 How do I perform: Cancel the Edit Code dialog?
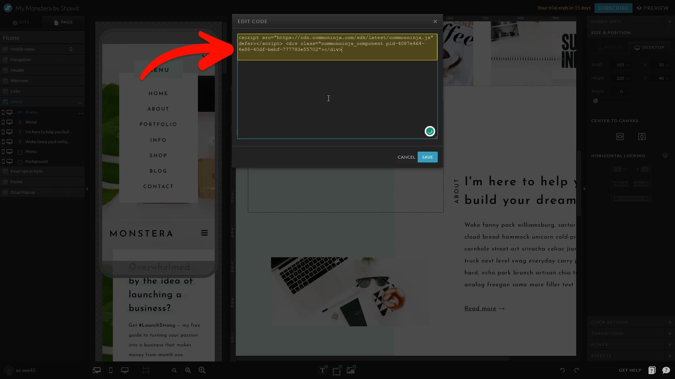pos(406,157)
